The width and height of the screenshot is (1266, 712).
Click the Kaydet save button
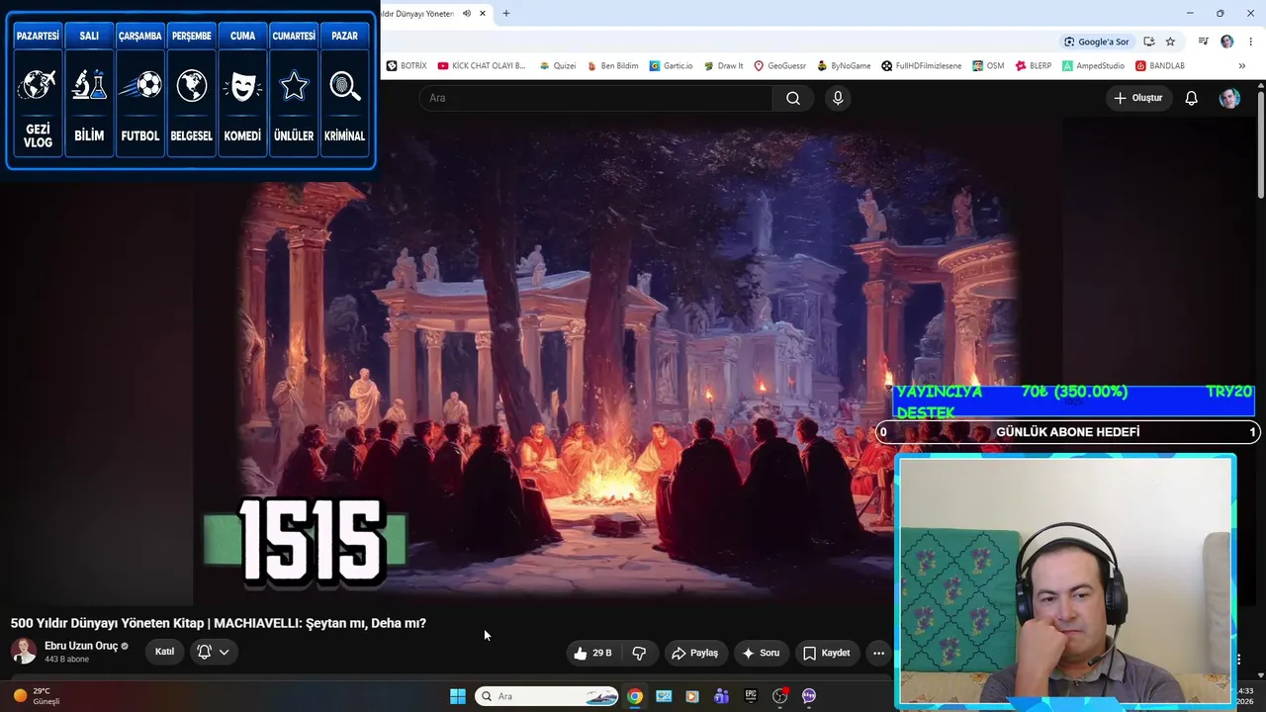[x=827, y=653]
